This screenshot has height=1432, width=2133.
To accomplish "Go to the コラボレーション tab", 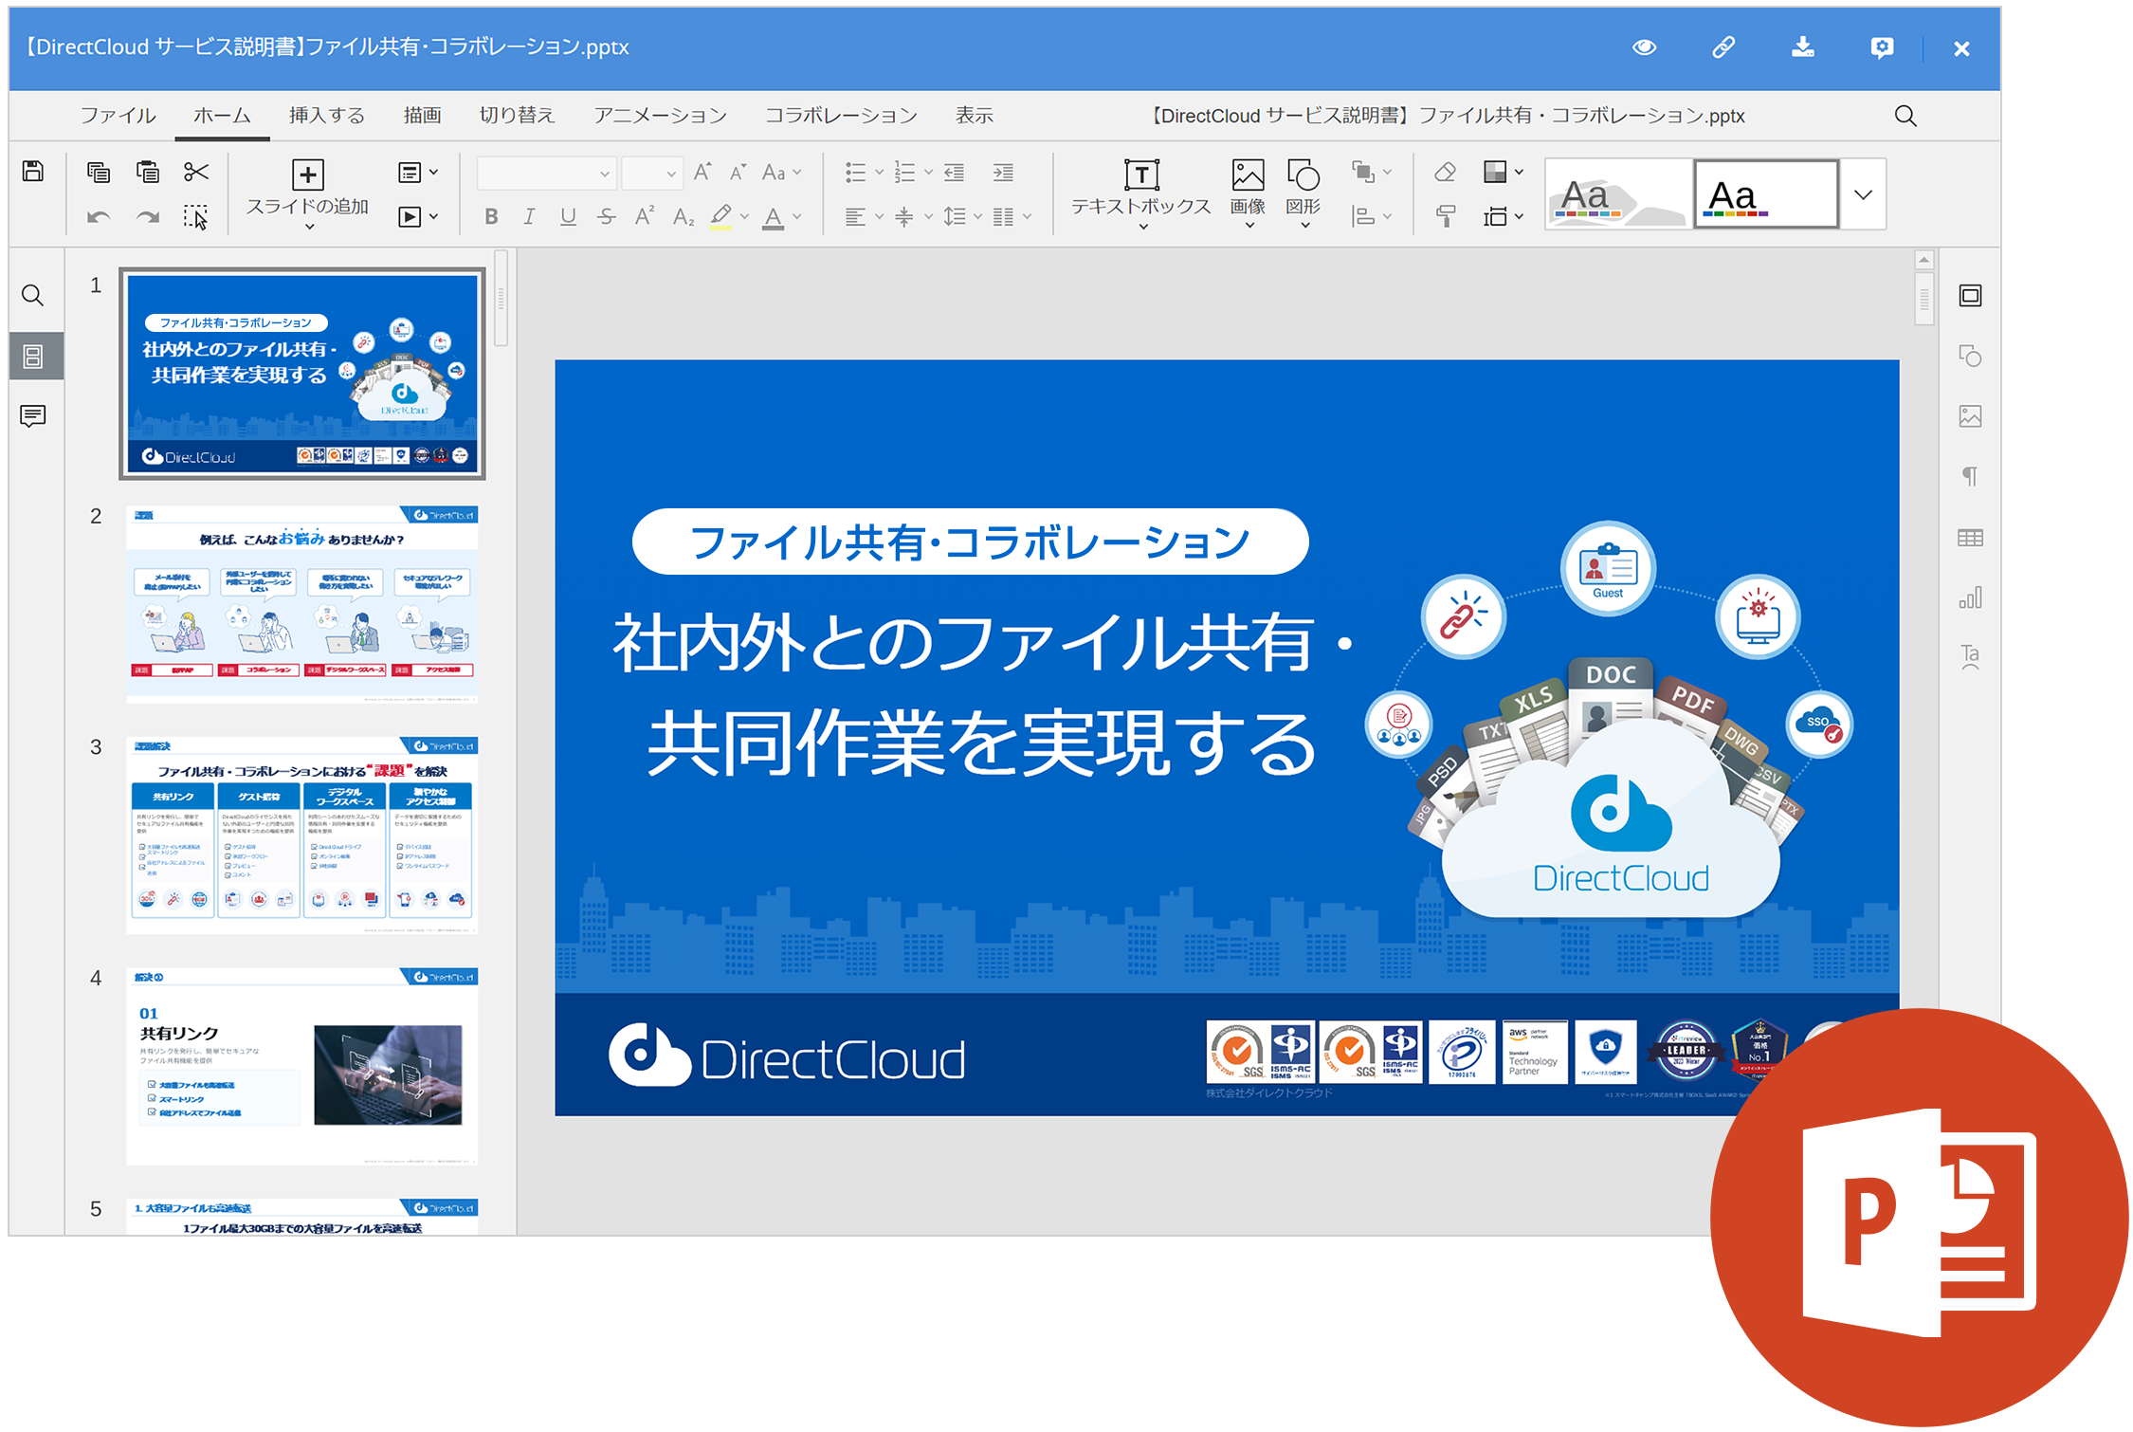I will point(841,116).
